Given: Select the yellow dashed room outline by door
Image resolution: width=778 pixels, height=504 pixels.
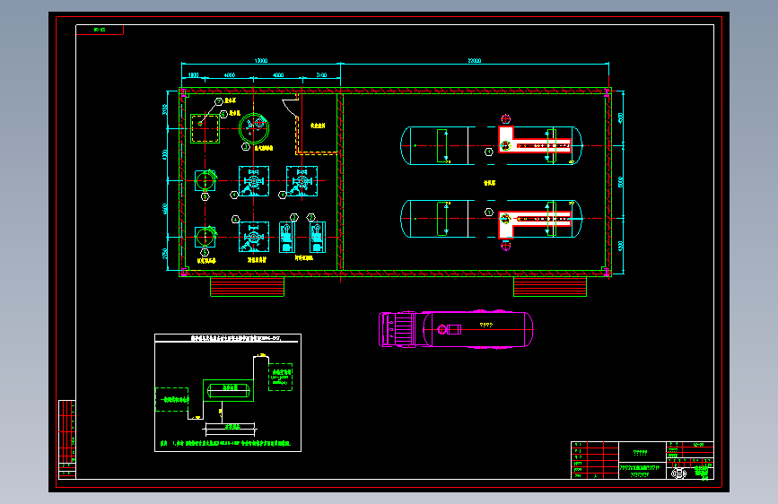Looking at the screenshot, I should tap(318, 124).
